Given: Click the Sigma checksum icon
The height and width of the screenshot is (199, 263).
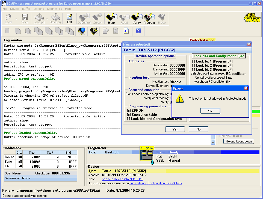Looking at the screenshot, I should click(x=126, y=31).
